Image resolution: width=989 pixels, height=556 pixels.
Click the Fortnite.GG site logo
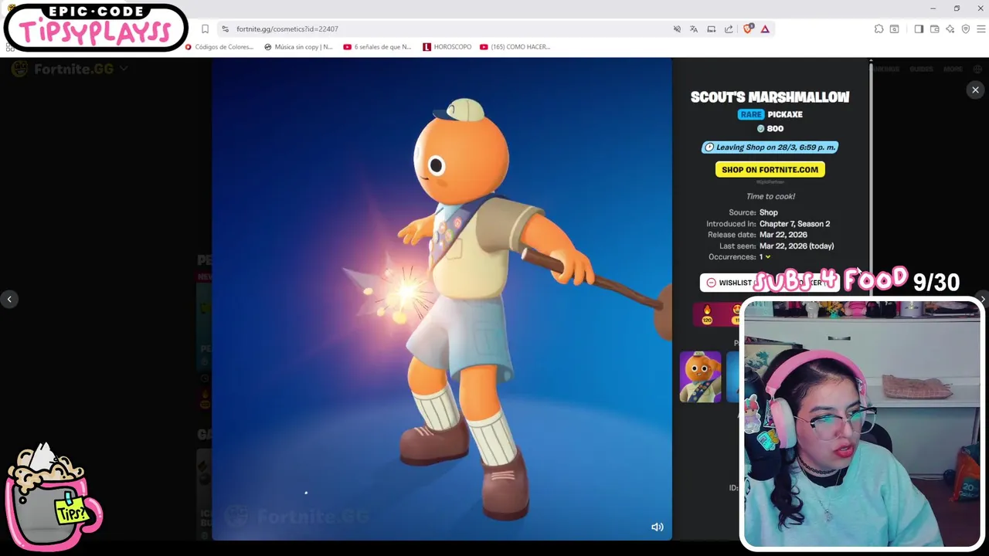coord(63,69)
